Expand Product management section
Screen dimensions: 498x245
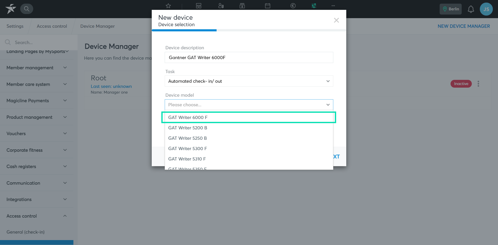[37, 117]
